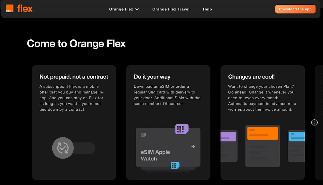Click the Orange brand logo square
Screen dimensions: 323x185
pos(9,9)
